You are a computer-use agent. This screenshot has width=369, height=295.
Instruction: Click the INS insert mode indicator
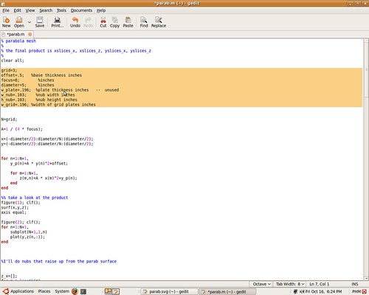click(355, 284)
